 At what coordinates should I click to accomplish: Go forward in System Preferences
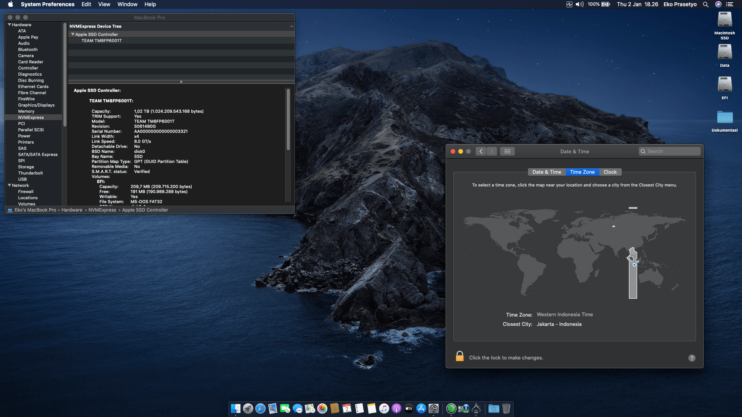(x=492, y=151)
